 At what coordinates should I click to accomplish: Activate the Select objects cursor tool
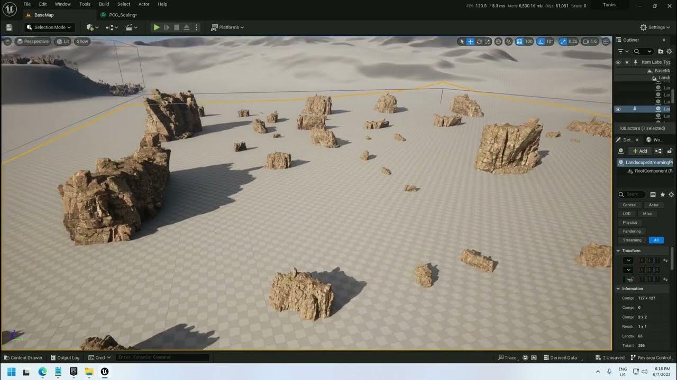(x=462, y=41)
